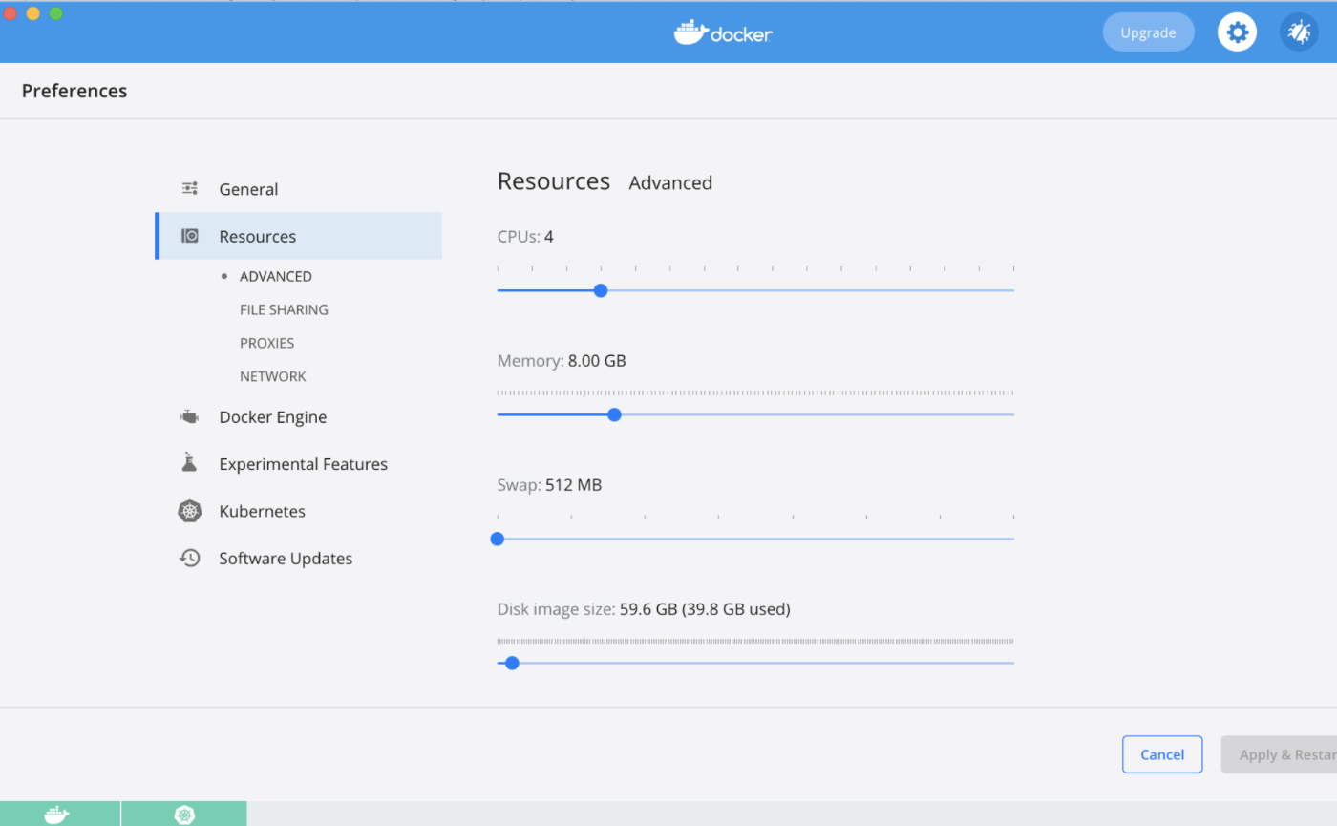Select the FILE SHARING sub-item
1337x826 pixels.
click(284, 309)
